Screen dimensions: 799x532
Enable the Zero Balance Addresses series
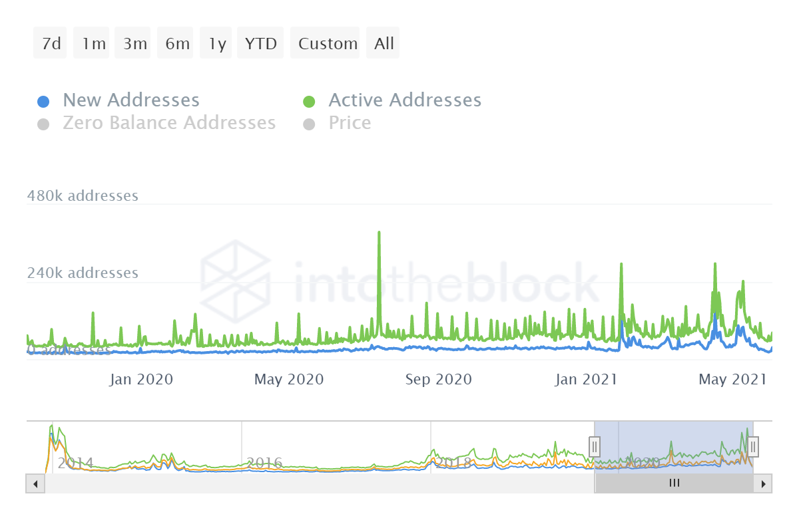click(169, 123)
